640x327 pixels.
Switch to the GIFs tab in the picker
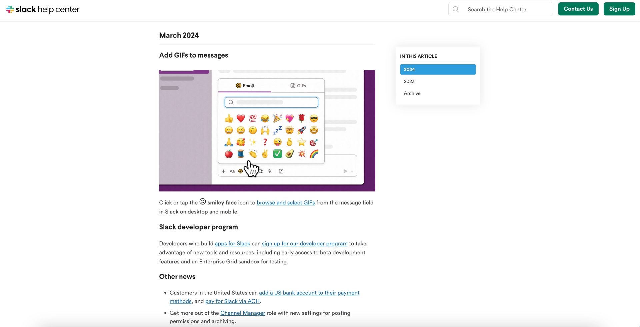pyautogui.click(x=298, y=85)
